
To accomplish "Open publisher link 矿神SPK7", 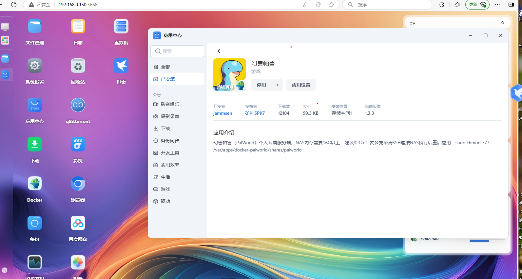I will coord(255,113).
